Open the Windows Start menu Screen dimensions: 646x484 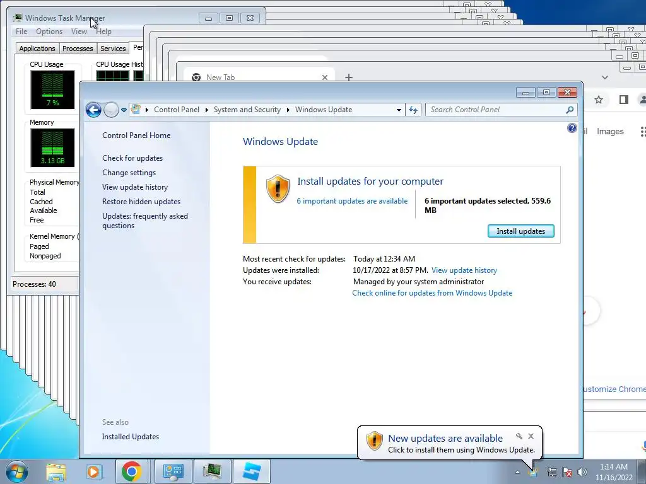click(x=17, y=471)
